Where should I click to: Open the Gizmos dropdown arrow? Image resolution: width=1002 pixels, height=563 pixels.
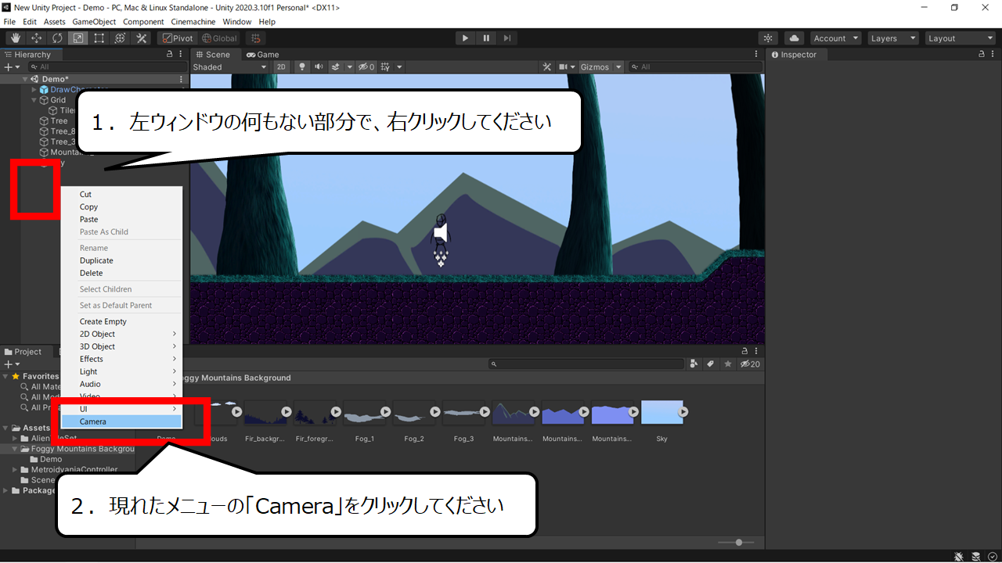619,67
